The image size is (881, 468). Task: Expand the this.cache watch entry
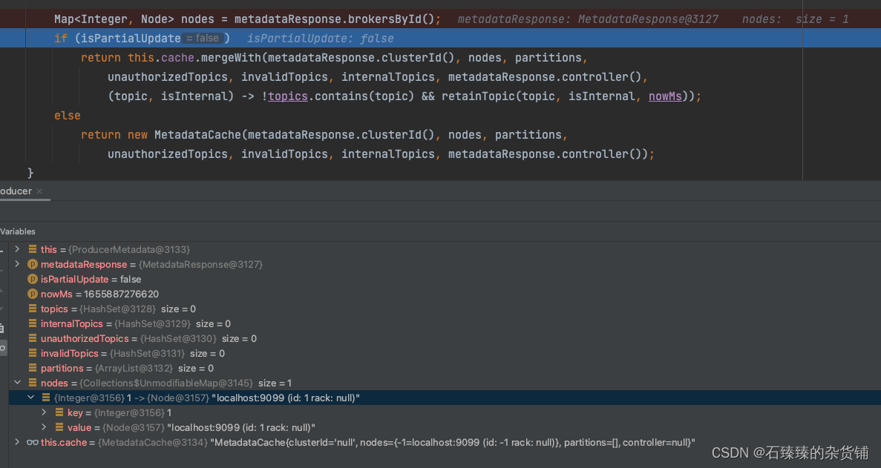pos(17,442)
